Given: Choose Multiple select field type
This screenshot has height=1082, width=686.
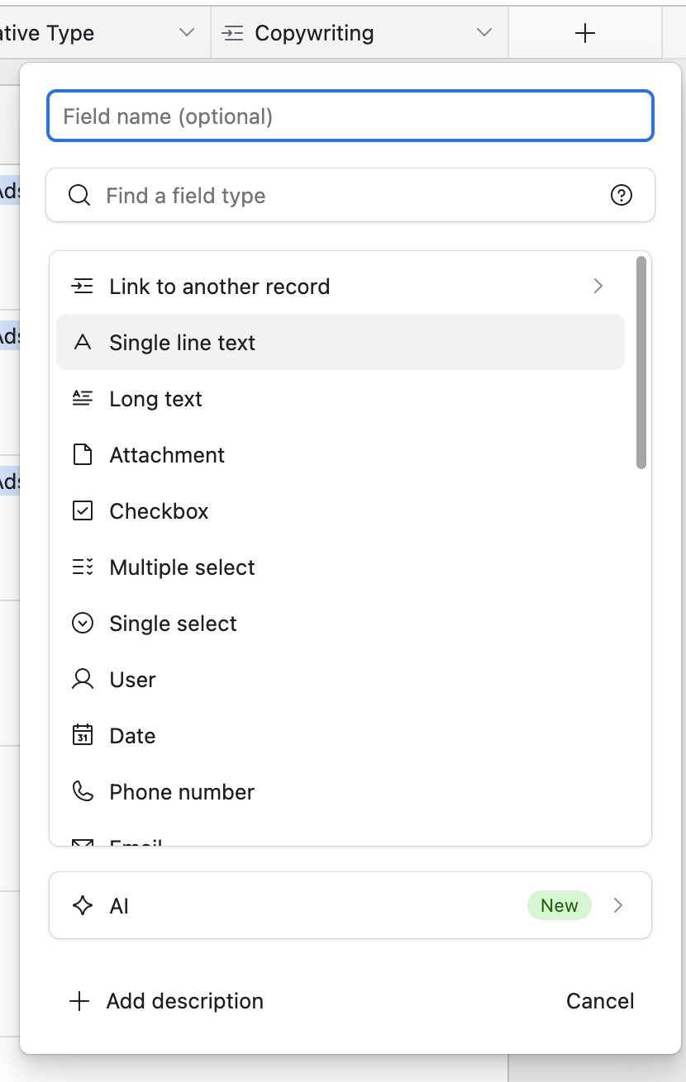Looking at the screenshot, I should [x=182, y=567].
